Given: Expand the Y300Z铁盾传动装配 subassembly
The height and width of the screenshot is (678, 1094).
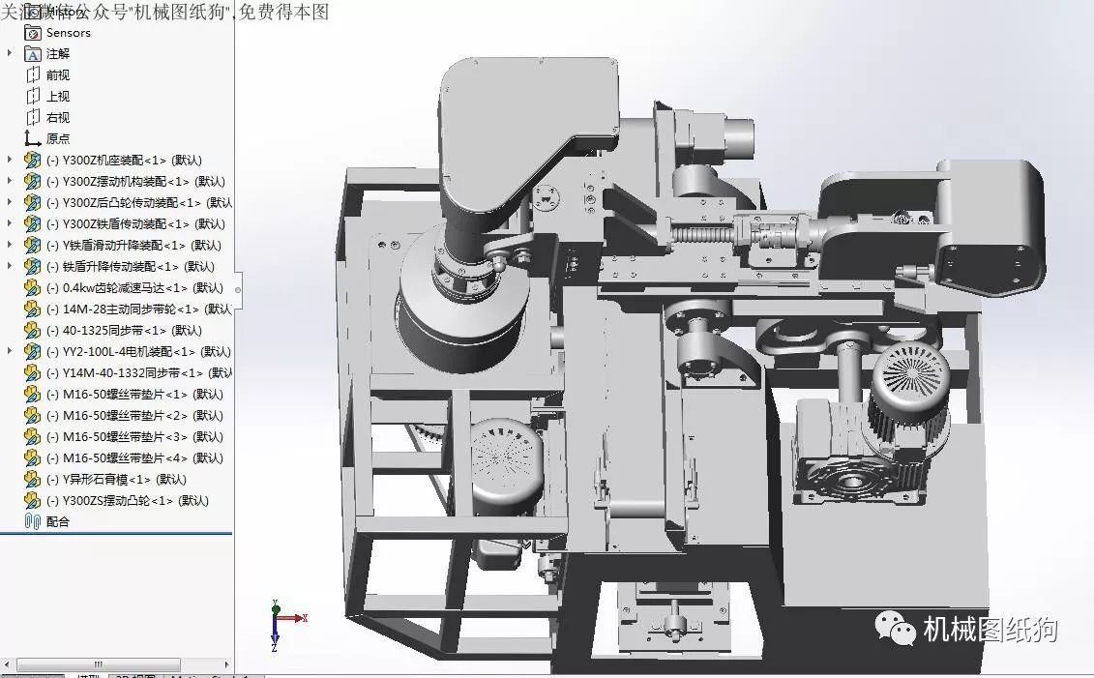Looking at the screenshot, I should [10, 223].
